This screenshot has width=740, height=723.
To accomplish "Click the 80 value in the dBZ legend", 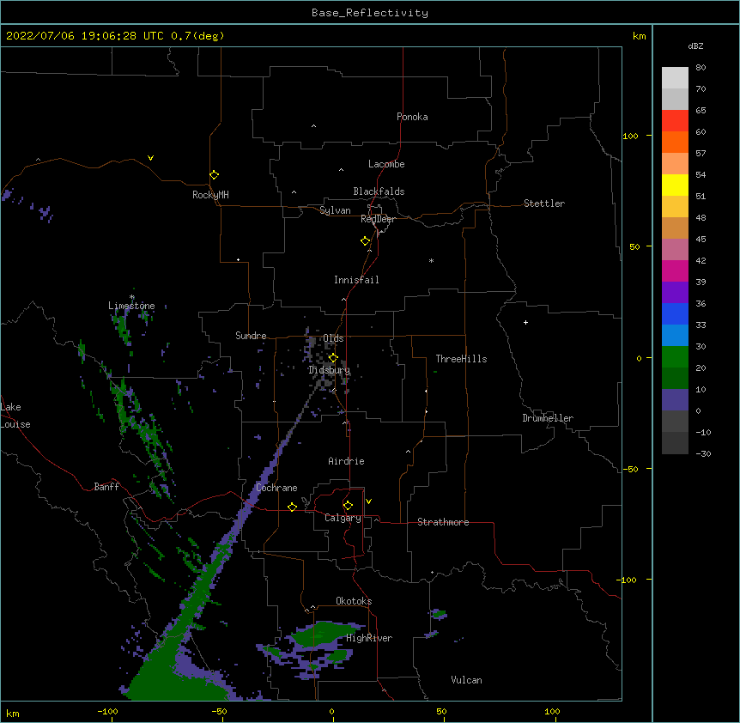I will tap(701, 68).
